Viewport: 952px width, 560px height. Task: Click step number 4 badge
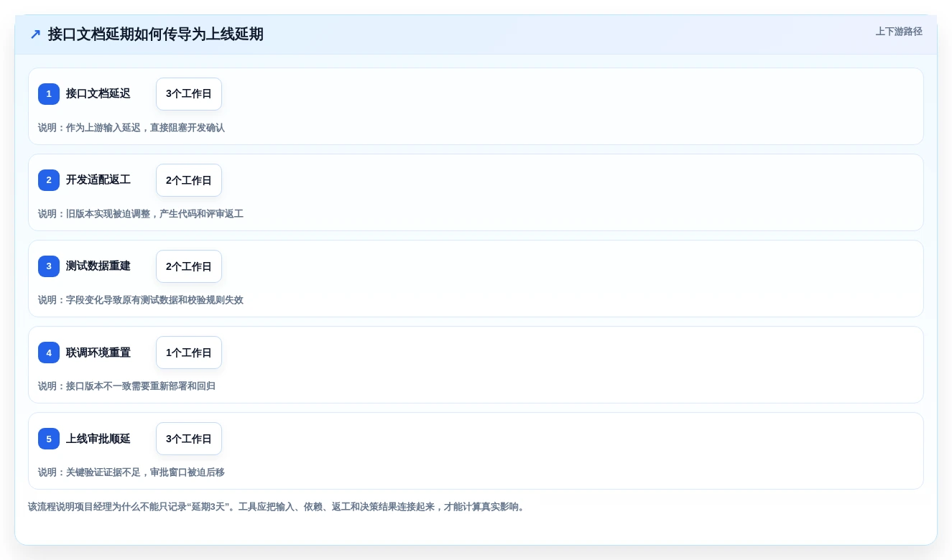[49, 353]
